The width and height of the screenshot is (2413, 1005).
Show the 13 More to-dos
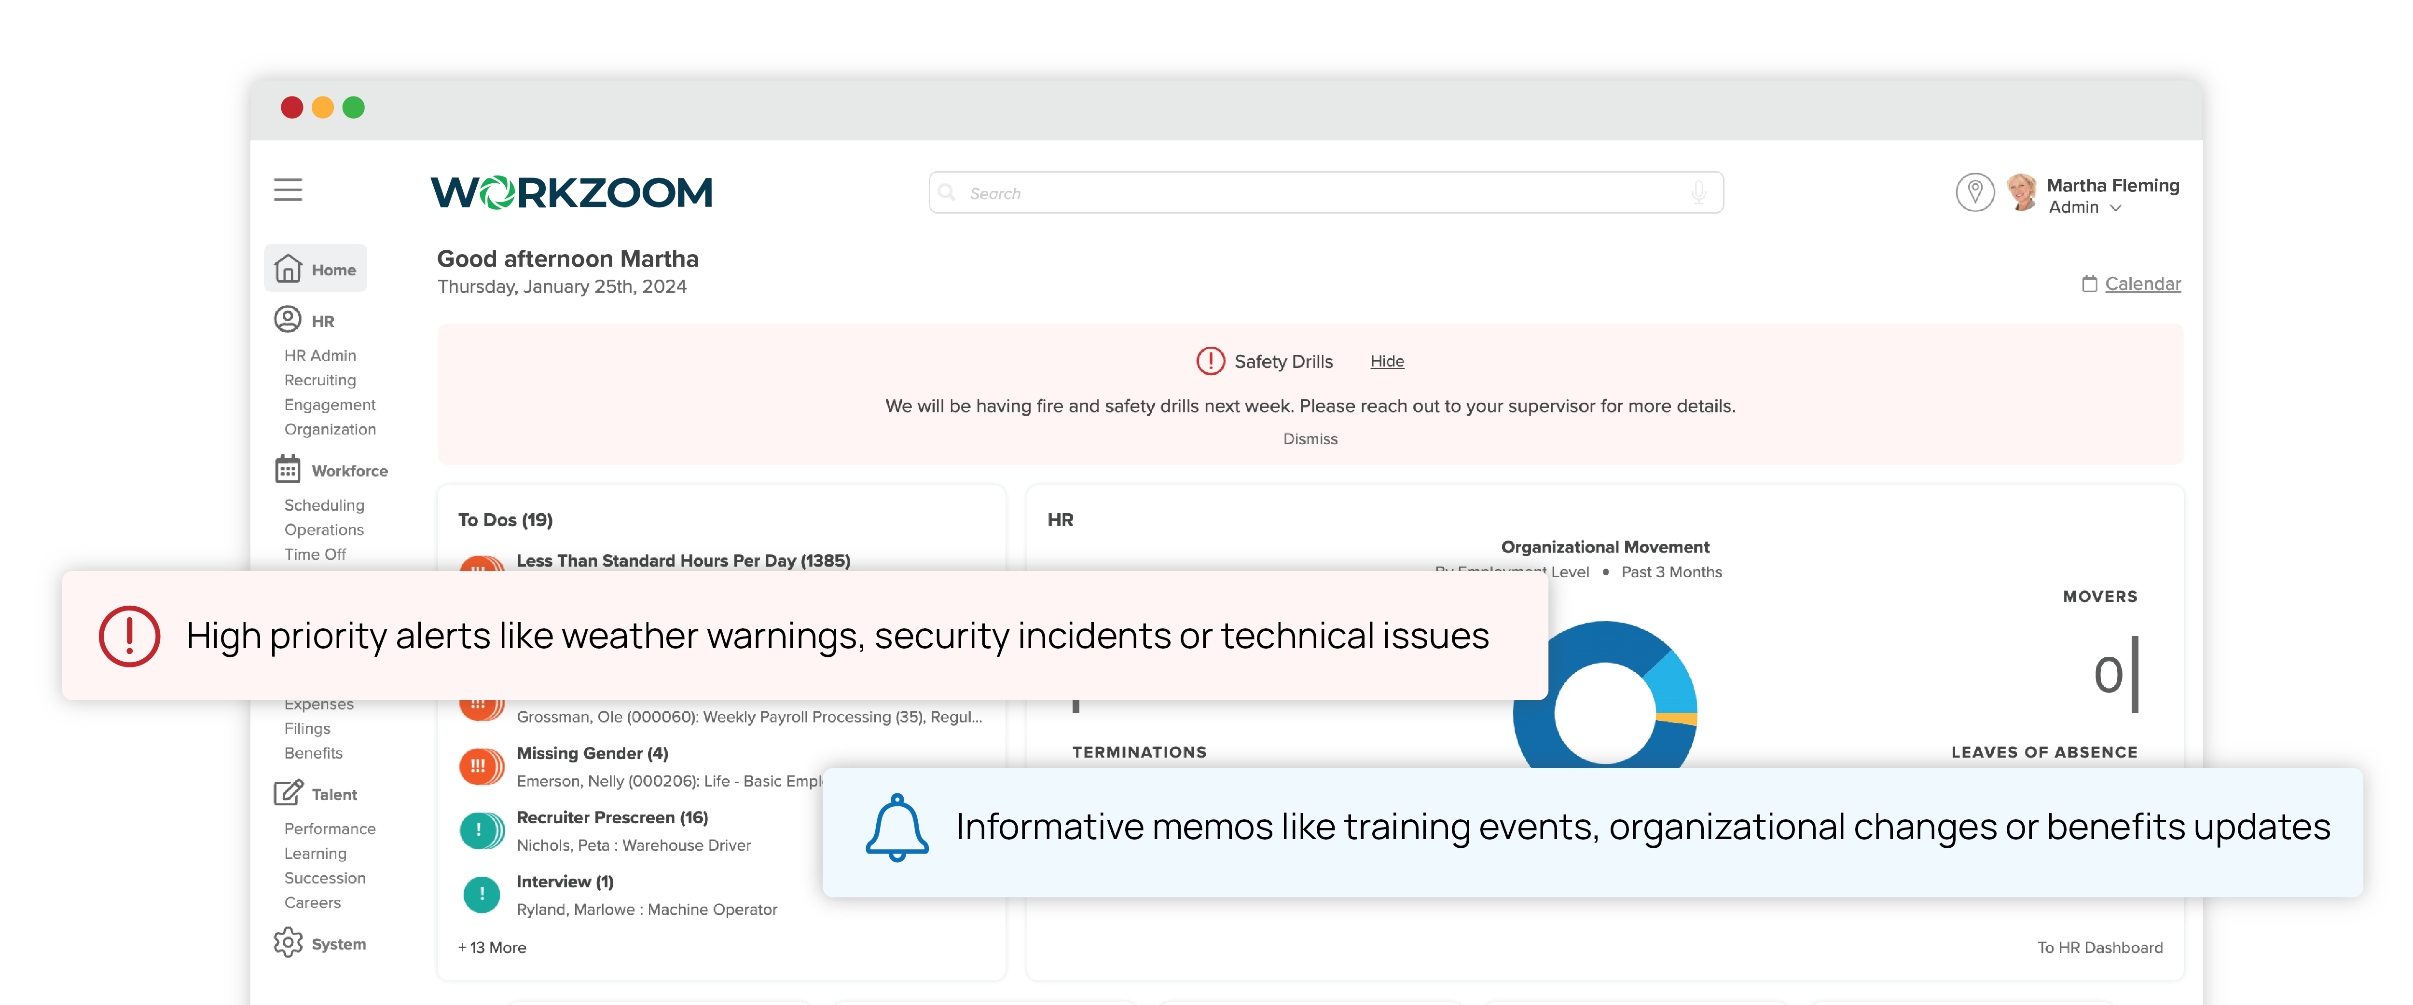492,948
